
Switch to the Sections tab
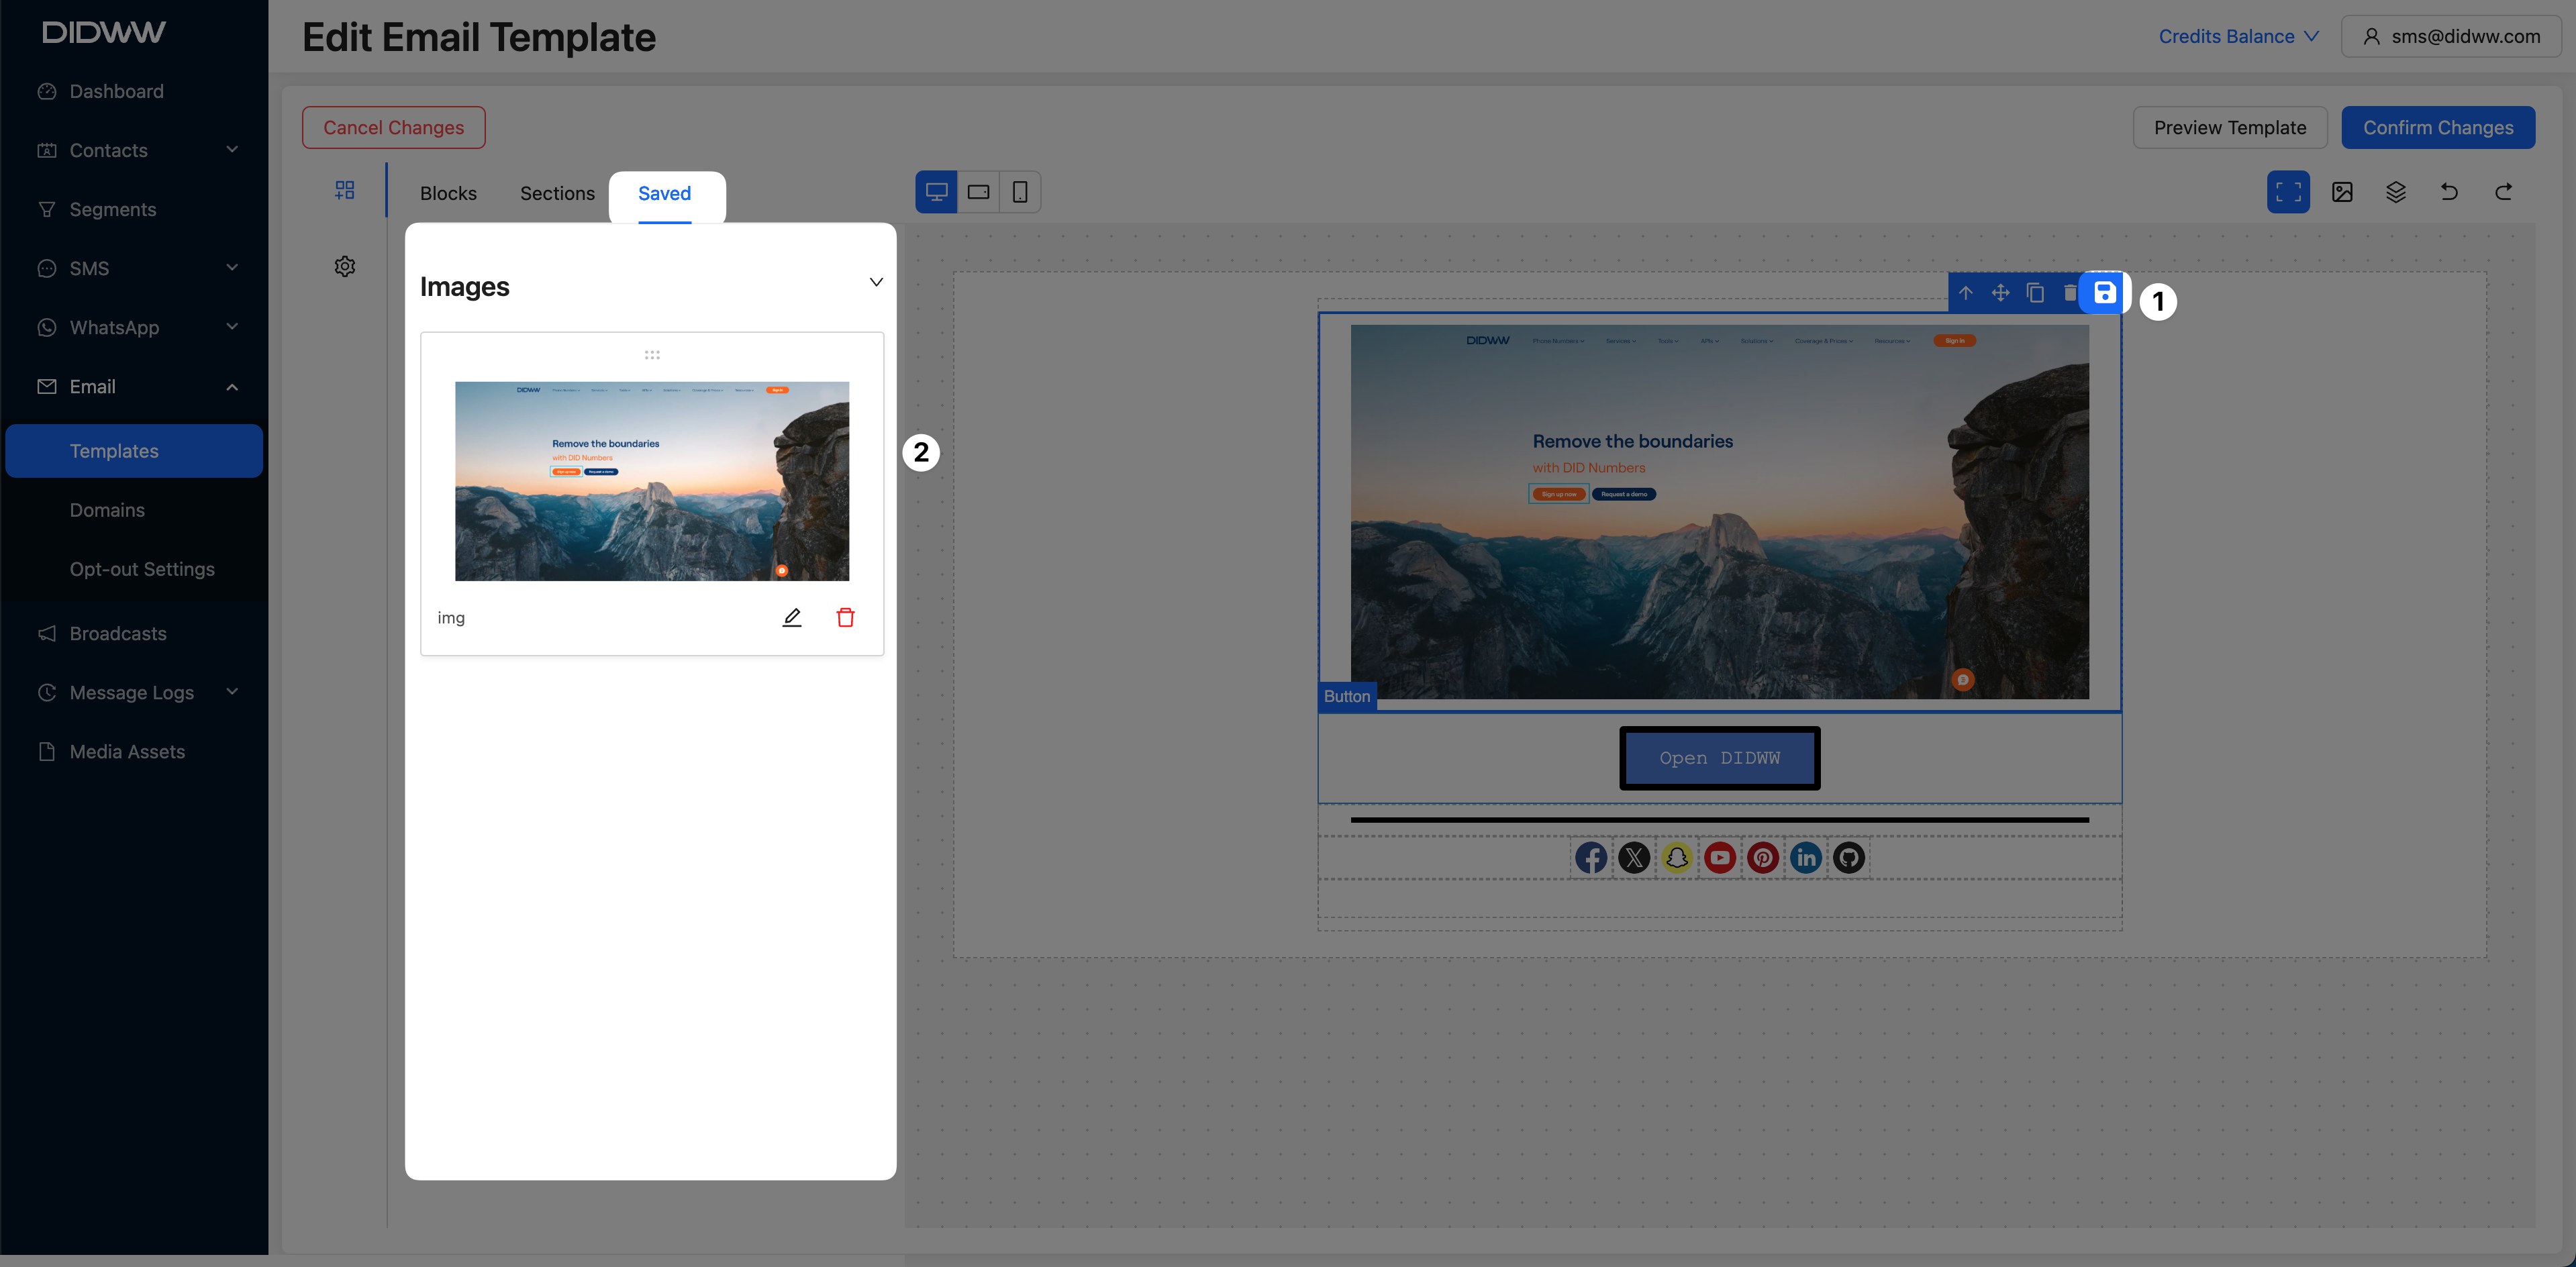[x=557, y=193]
